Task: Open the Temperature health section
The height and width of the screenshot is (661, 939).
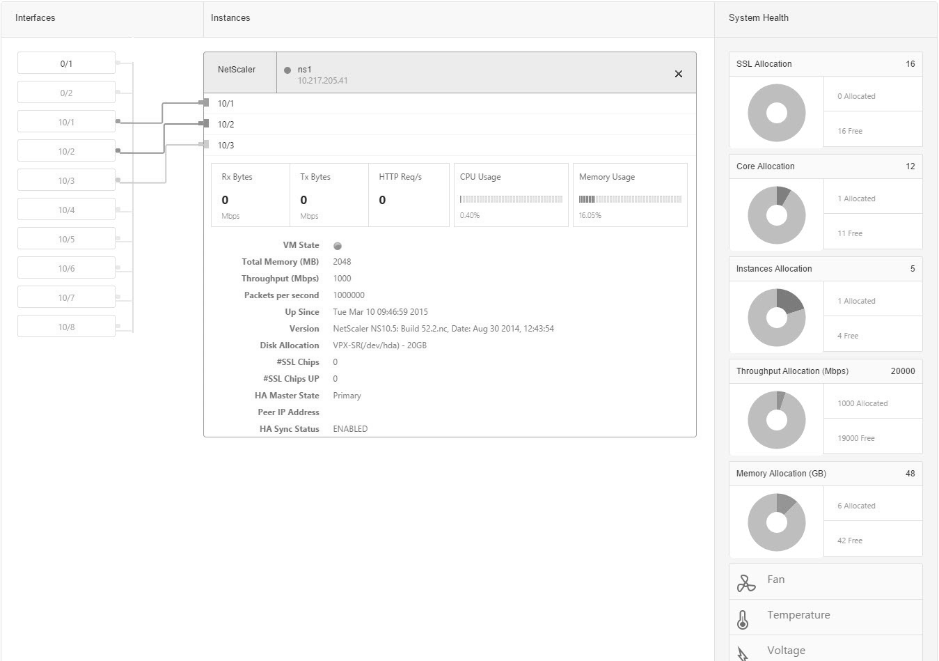Action: 826,617
